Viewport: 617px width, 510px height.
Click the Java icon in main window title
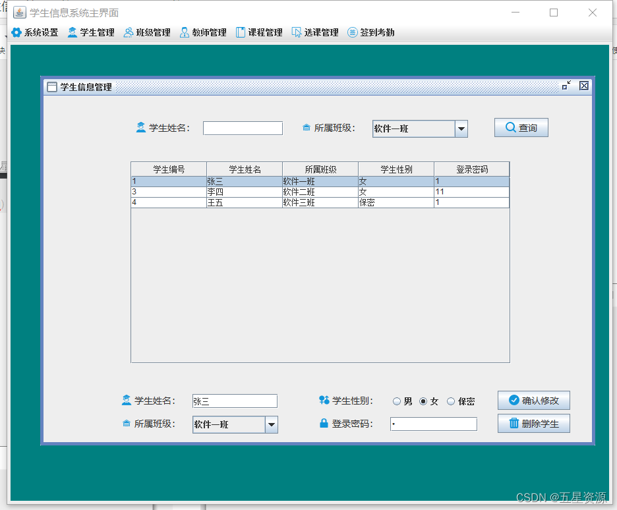tap(20, 13)
